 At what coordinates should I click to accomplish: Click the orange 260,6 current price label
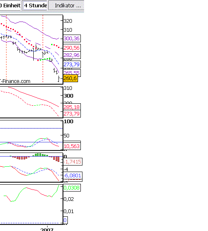[x=70, y=78]
